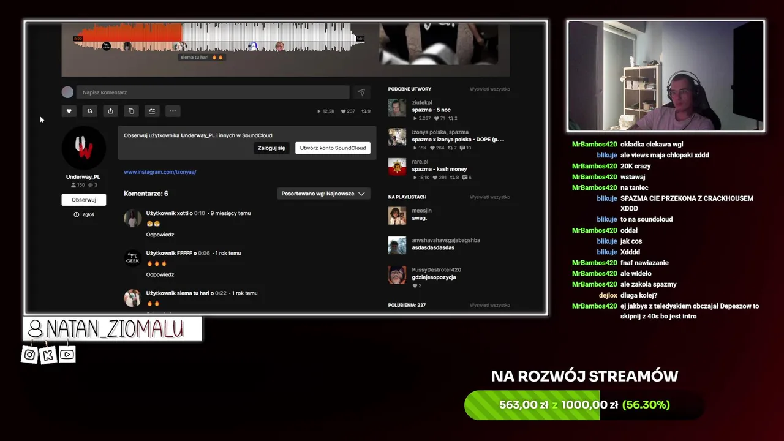Open avatar of commenter siema tu hari
This screenshot has height=441, width=784.
click(132, 298)
